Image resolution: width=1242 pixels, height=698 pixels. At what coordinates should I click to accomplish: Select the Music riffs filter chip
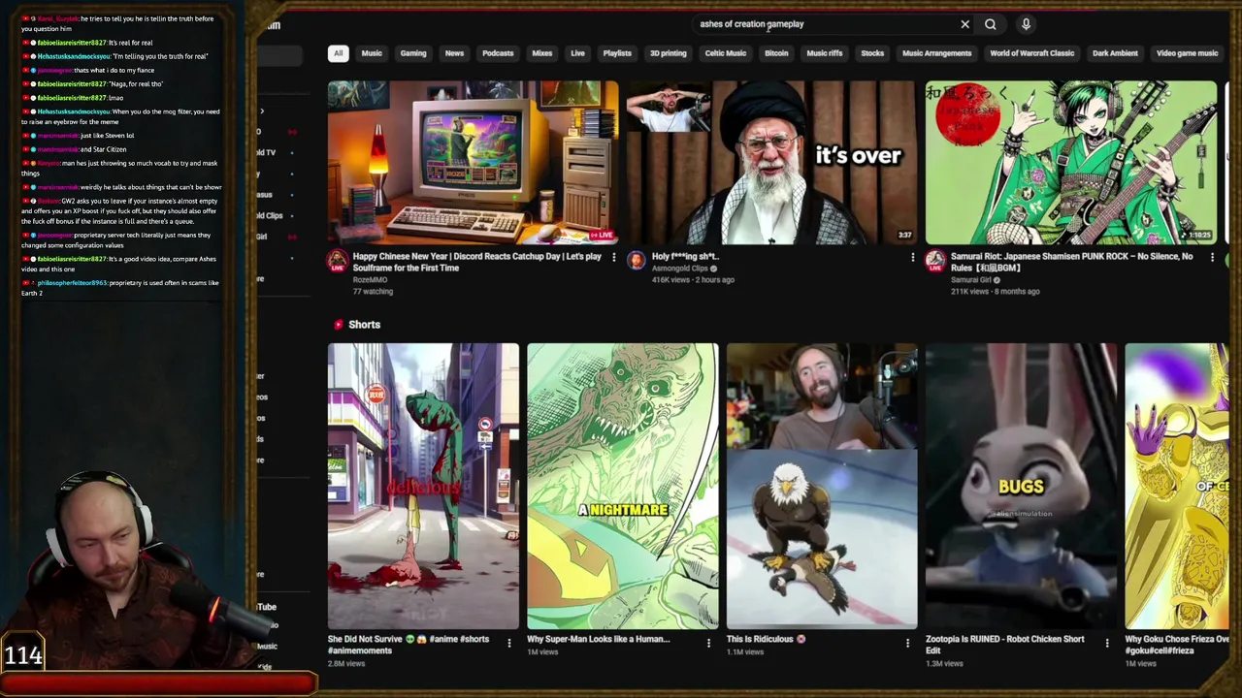[825, 53]
